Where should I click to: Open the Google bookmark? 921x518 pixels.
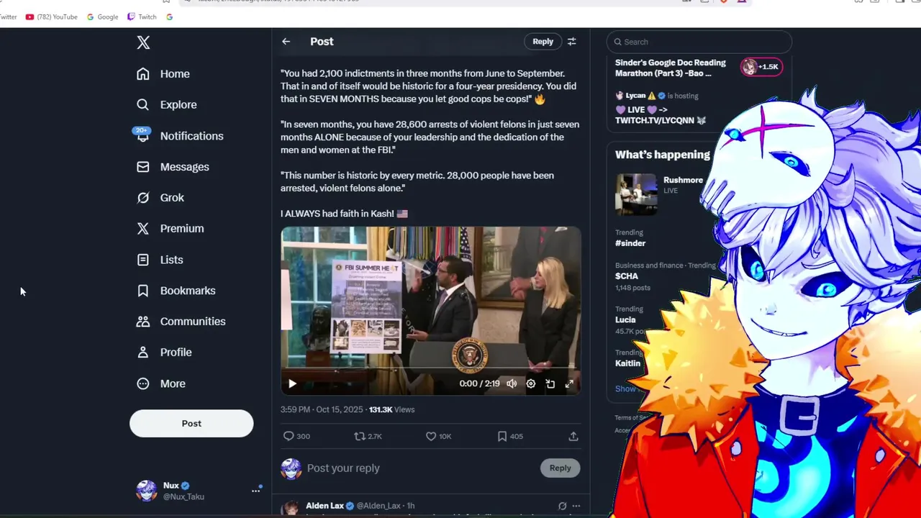tap(102, 17)
